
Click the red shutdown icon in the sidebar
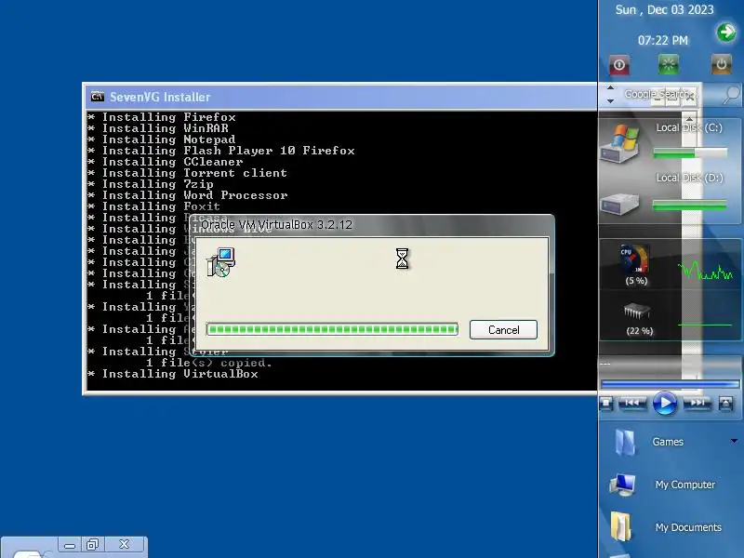point(619,64)
